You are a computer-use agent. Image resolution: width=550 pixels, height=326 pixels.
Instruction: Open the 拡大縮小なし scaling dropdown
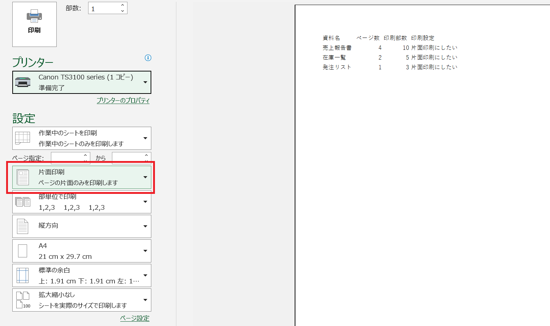tap(145, 300)
